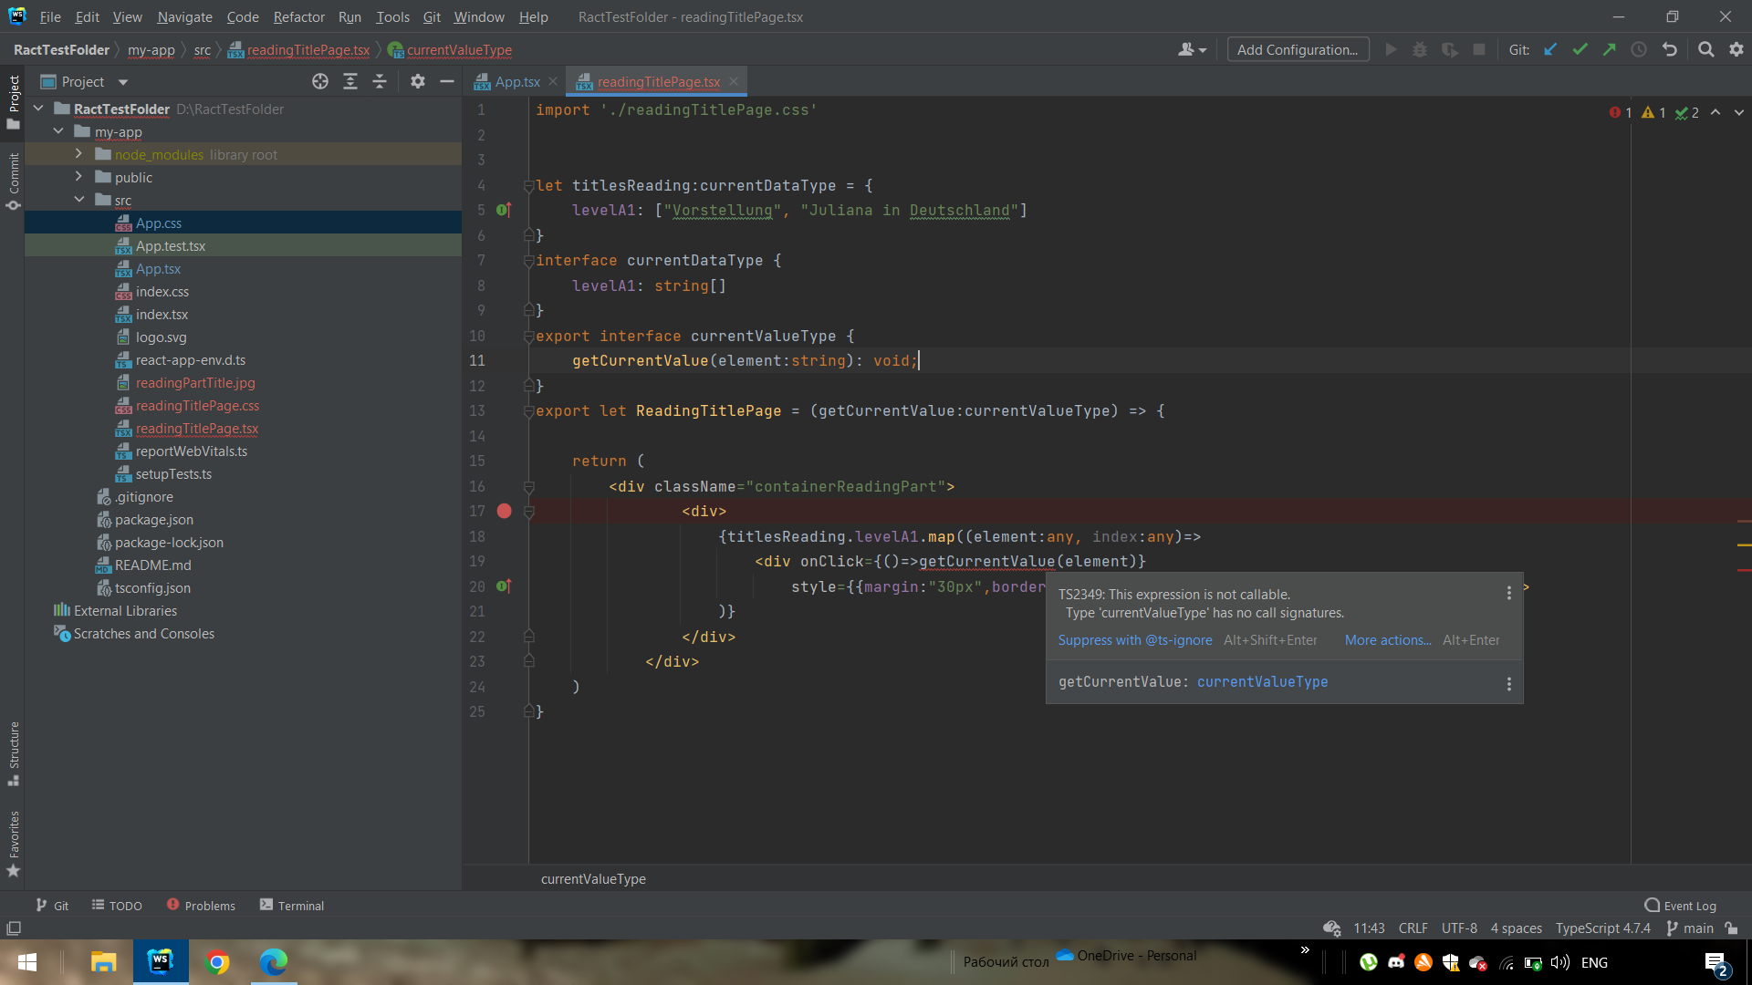Go to previous highlighted error arrow up
The height and width of the screenshot is (985, 1752).
coord(1715,112)
